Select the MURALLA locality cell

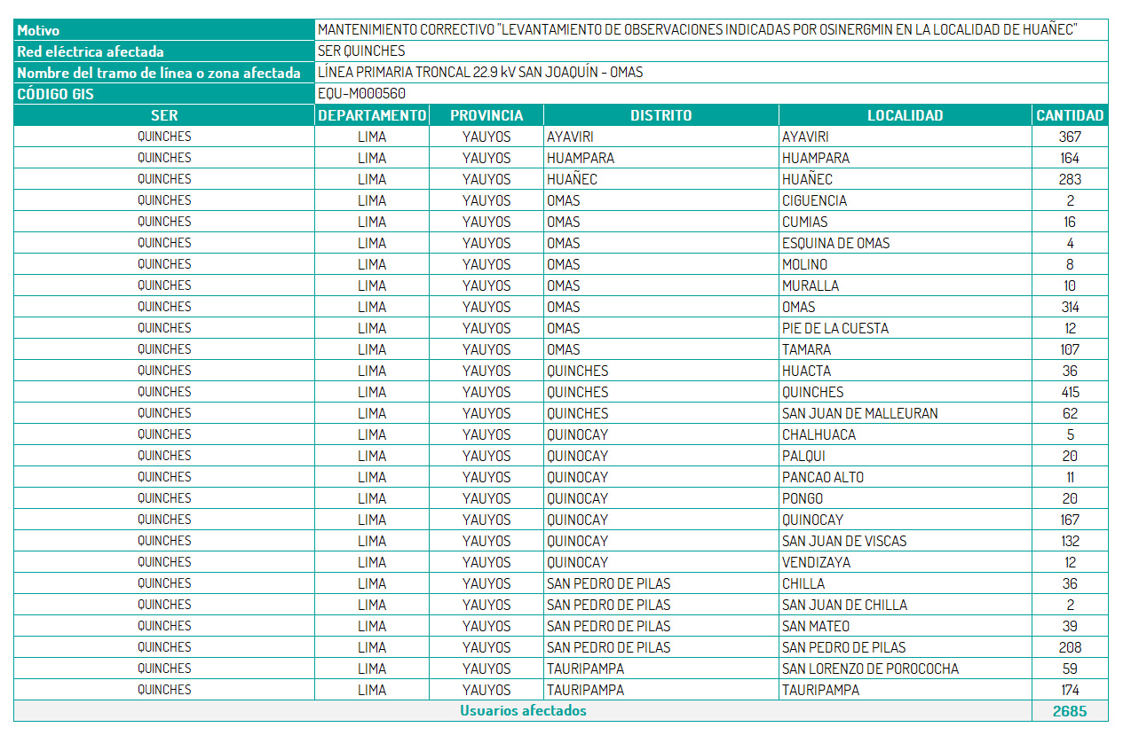(x=906, y=285)
